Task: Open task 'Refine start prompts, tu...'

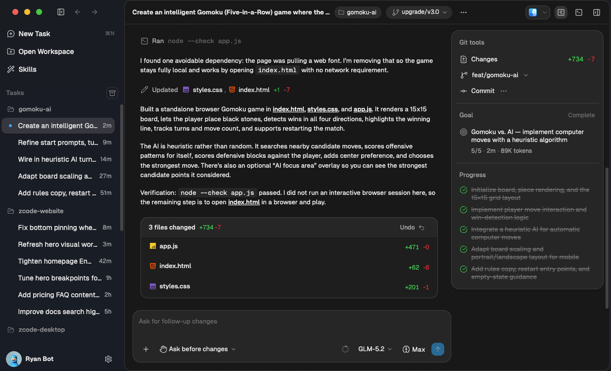Action: (59, 142)
